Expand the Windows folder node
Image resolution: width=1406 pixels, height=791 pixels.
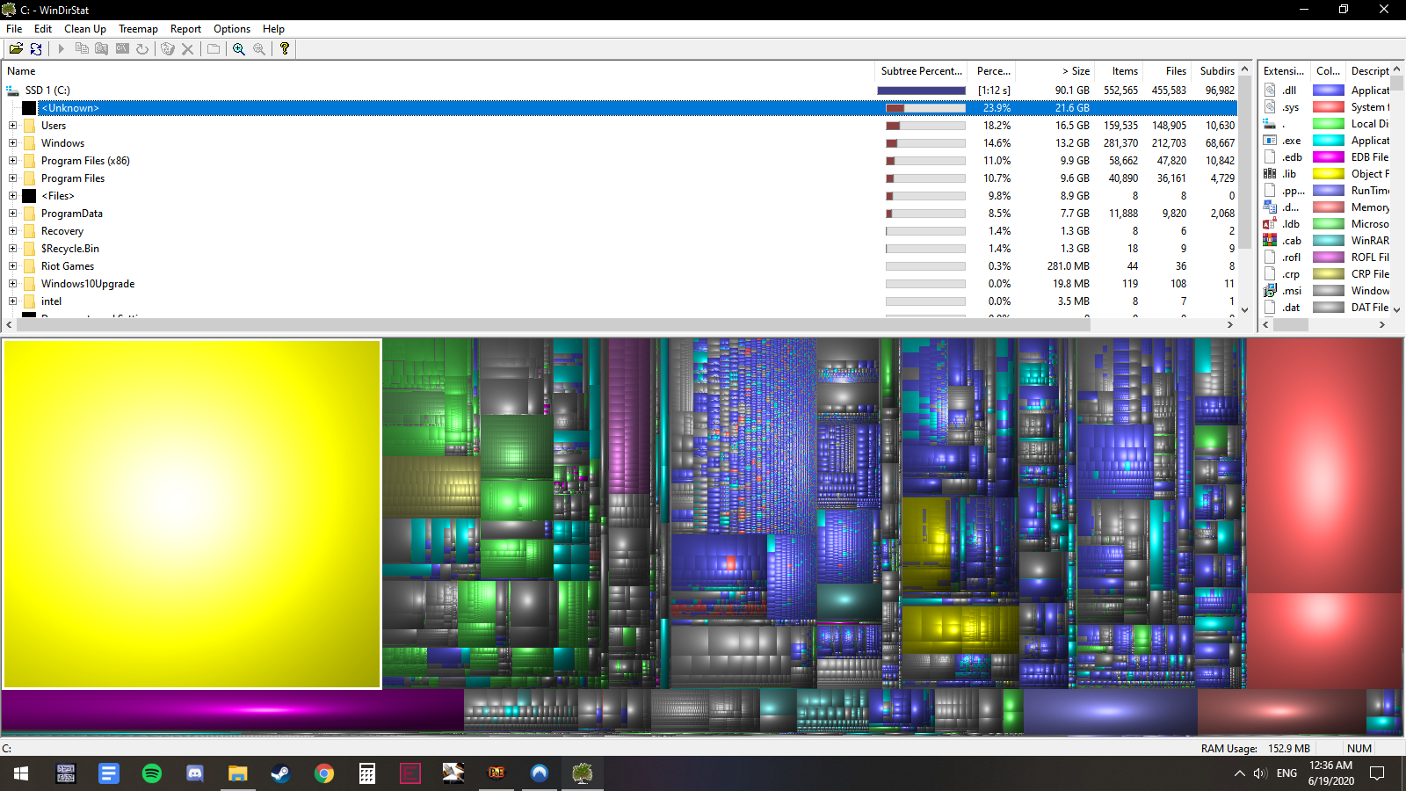(x=12, y=143)
